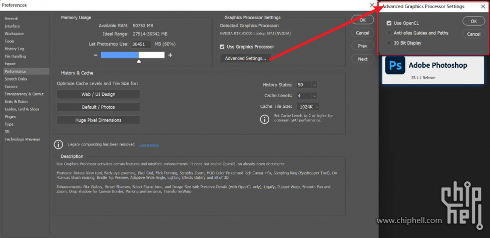Image resolution: width=490 pixels, height=238 pixels.
Task: Click the minus icon of memory slider
Action: tap(95, 55)
